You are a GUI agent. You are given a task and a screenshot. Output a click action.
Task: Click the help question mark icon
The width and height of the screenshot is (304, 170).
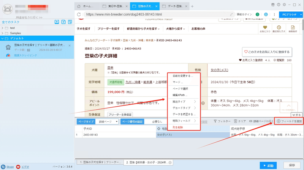pyautogui.click(x=279, y=5)
